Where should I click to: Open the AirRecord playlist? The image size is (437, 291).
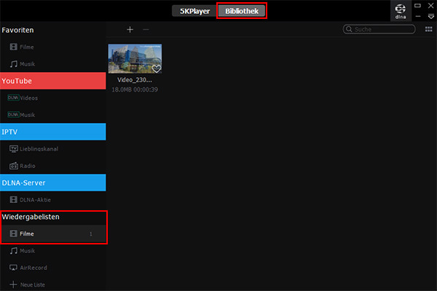click(x=53, y=268)
